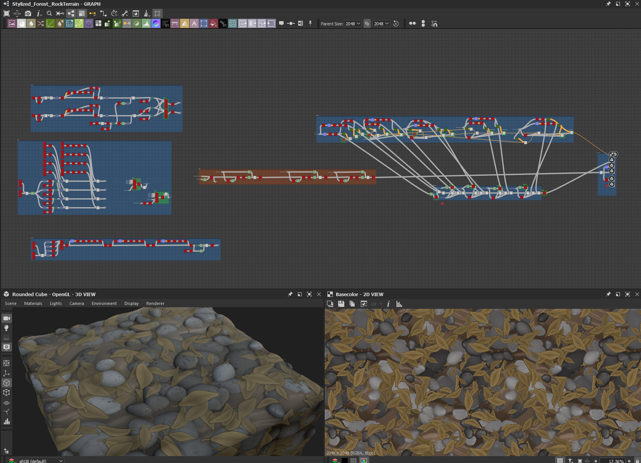The height and width of the screenshot is (463, 641).
Task: Open the Environment menu
Action: (x=104, y=303)
